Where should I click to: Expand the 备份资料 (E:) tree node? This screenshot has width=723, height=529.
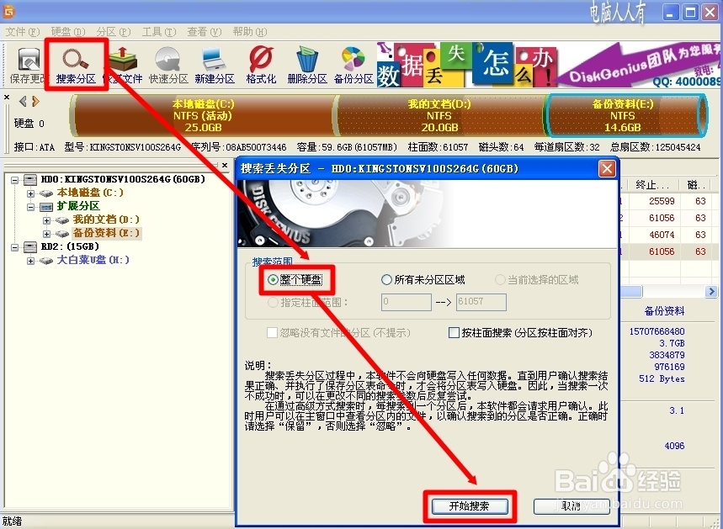click(46, 234)
